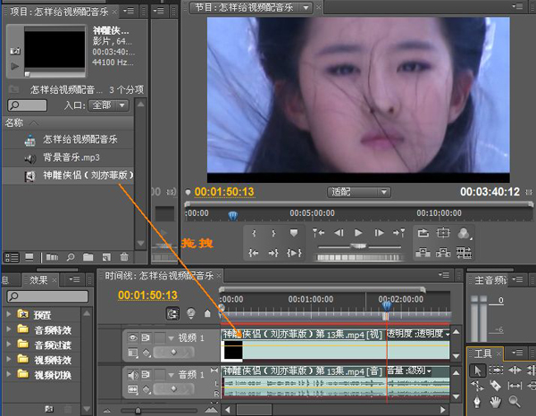Select the Hand tool
Image resolution: width=536 pixels, height=416 pixels.
[x=495, y=402]
